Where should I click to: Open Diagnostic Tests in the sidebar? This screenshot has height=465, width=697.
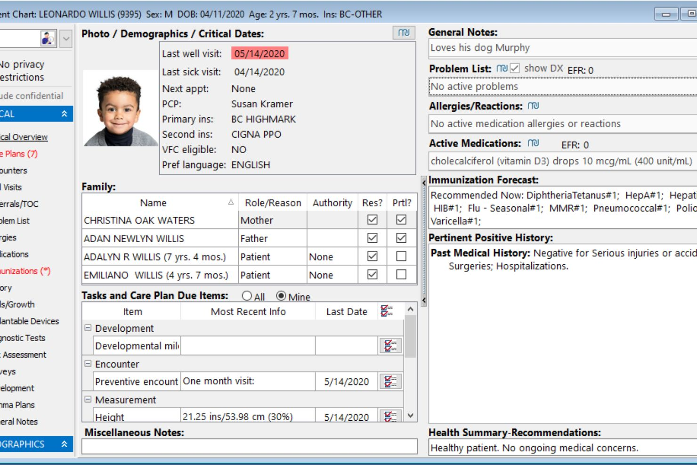[x=23, y=338]
